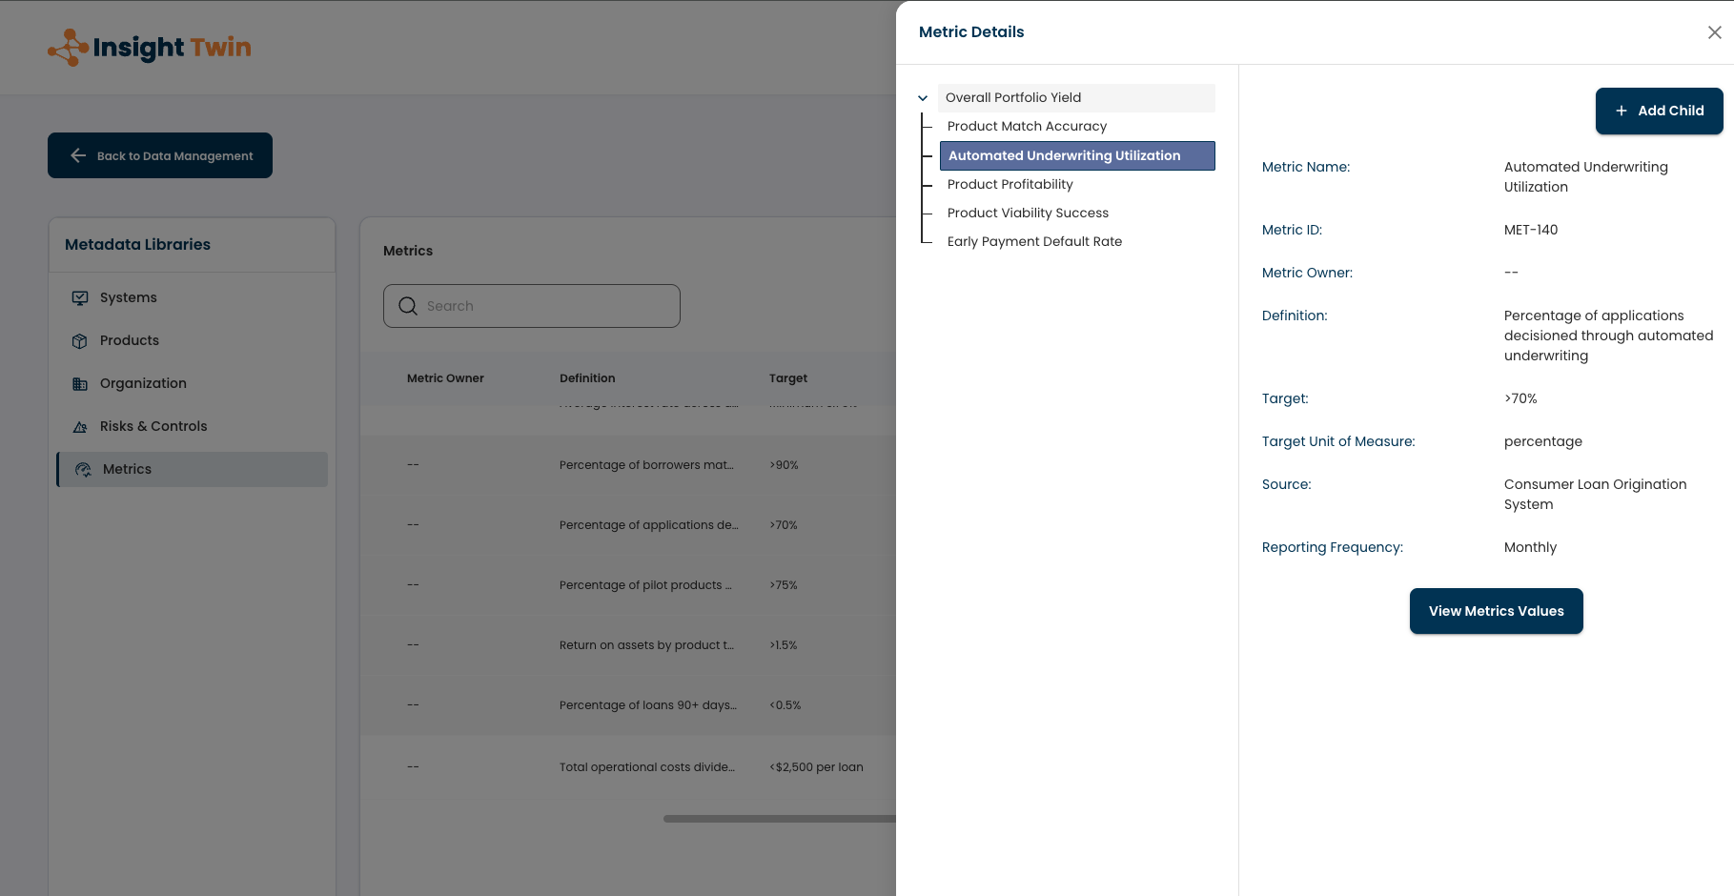Screen dimensions: 1734x896
Task: Select Automated Underwriting Utilization tree item
Action: [1077, 156]
